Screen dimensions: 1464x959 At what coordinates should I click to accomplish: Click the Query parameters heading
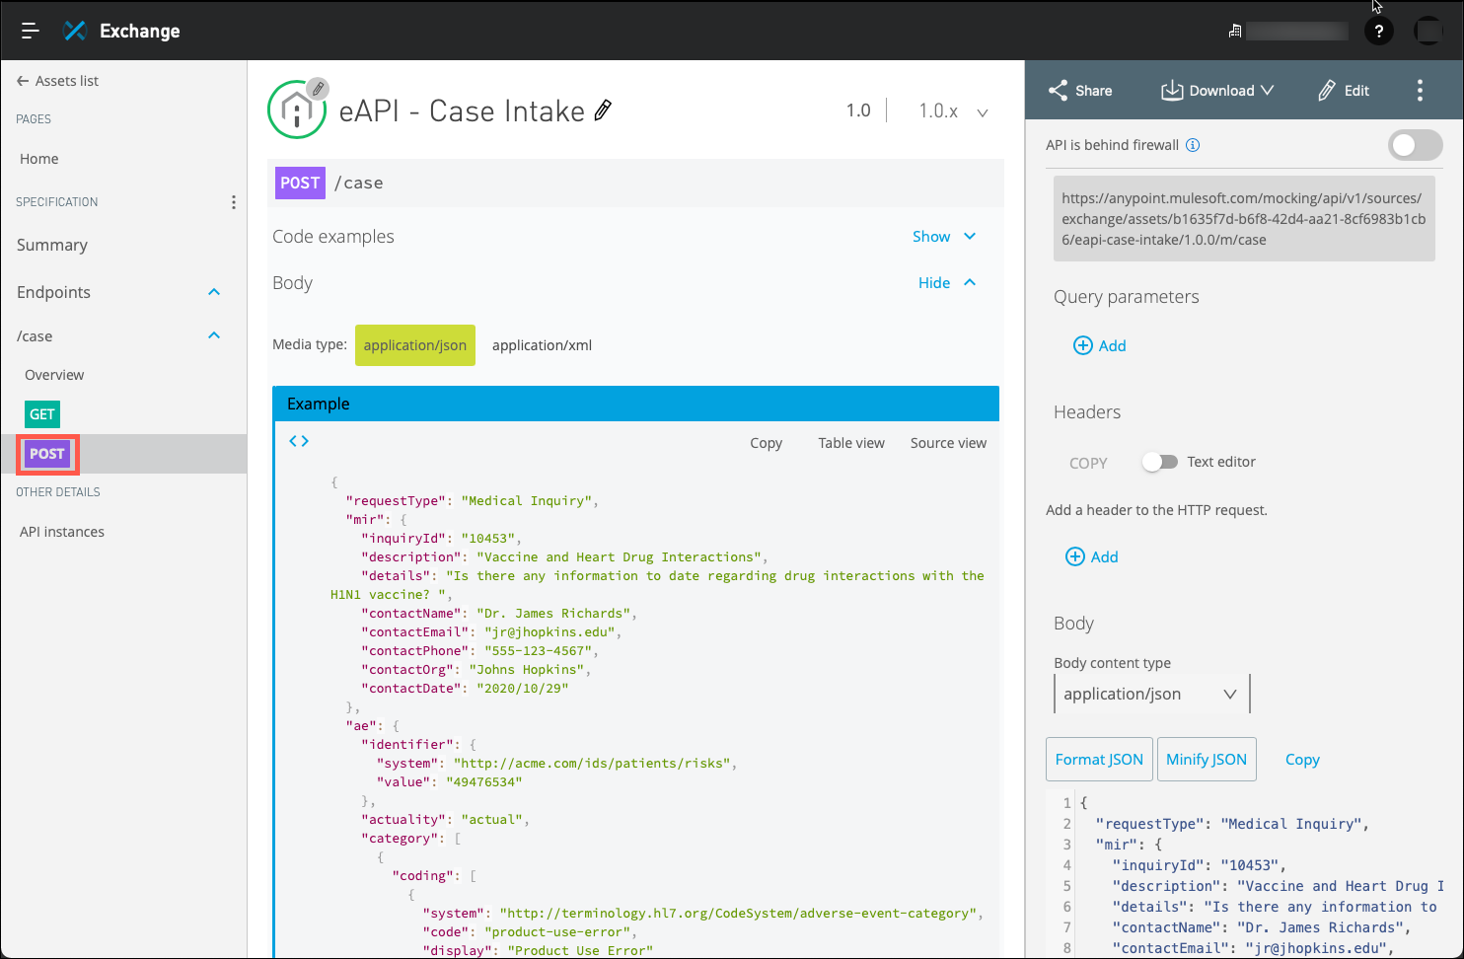pyautogui.click(x=1126, y=297)
